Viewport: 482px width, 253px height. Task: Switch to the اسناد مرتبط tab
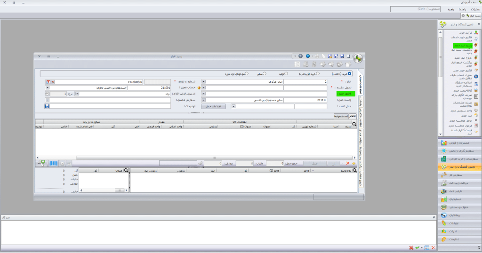coord(341,116)
